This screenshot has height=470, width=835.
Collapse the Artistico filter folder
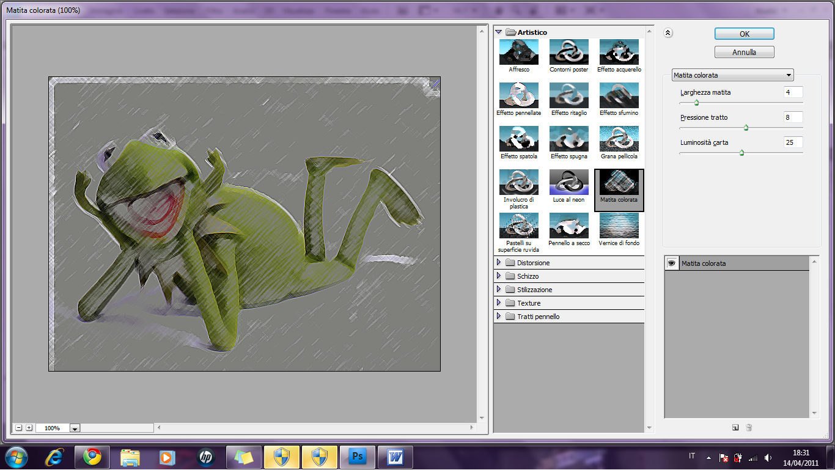[499, 32]
